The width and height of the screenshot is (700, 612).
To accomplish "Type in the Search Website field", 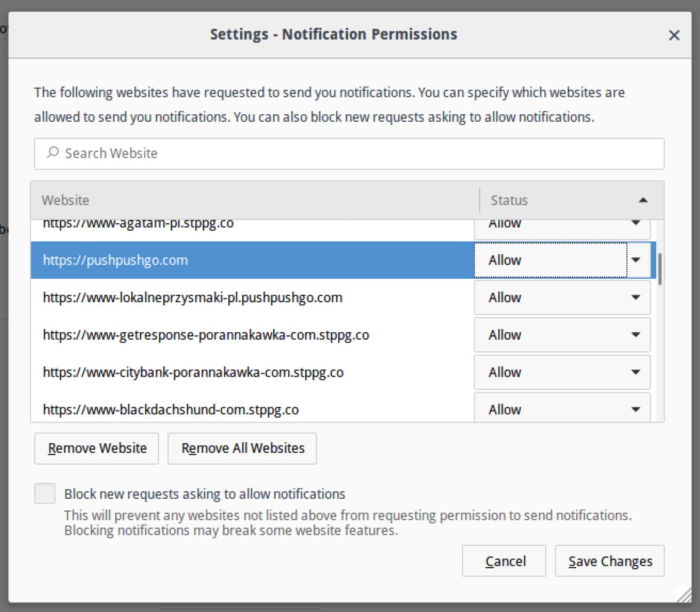I will pos(352,154).
